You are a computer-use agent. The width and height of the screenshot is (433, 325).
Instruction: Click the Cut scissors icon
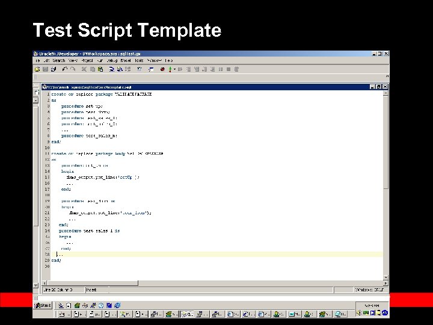point(84,69)
